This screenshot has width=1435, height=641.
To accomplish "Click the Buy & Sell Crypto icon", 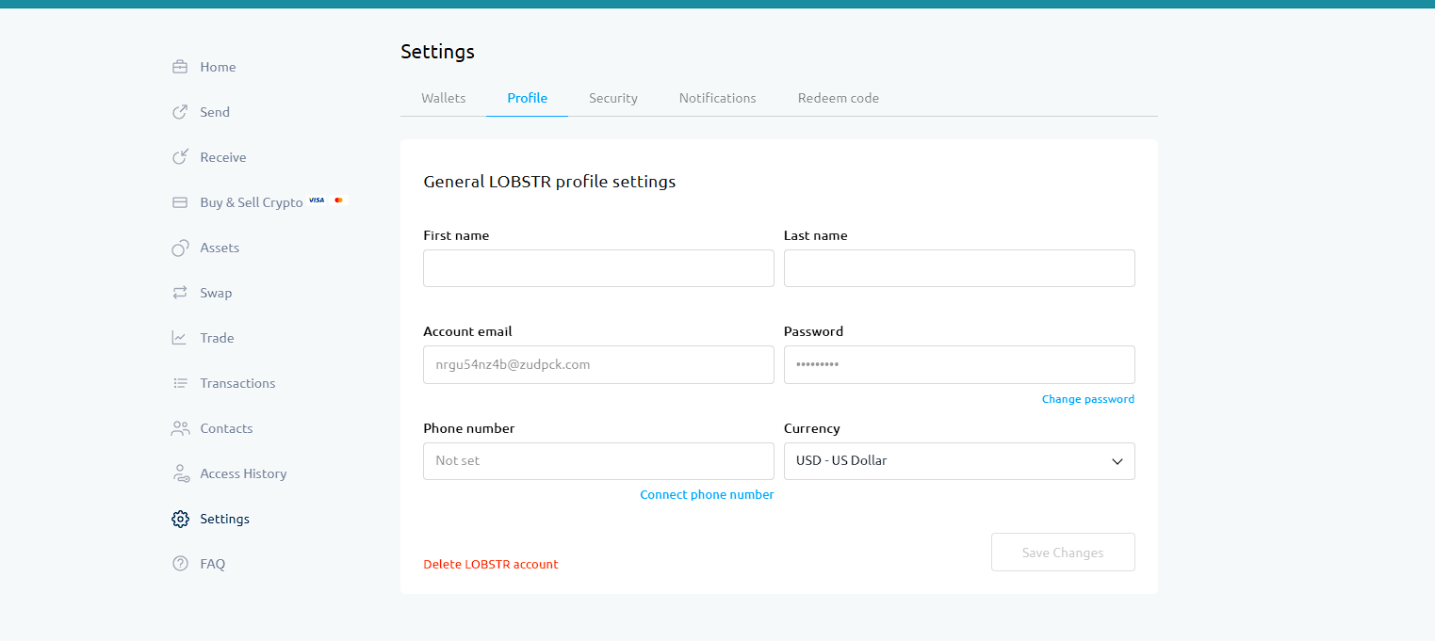I will [180, 201].
